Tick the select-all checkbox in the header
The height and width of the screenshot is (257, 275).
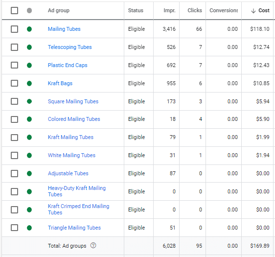[14, 11]
